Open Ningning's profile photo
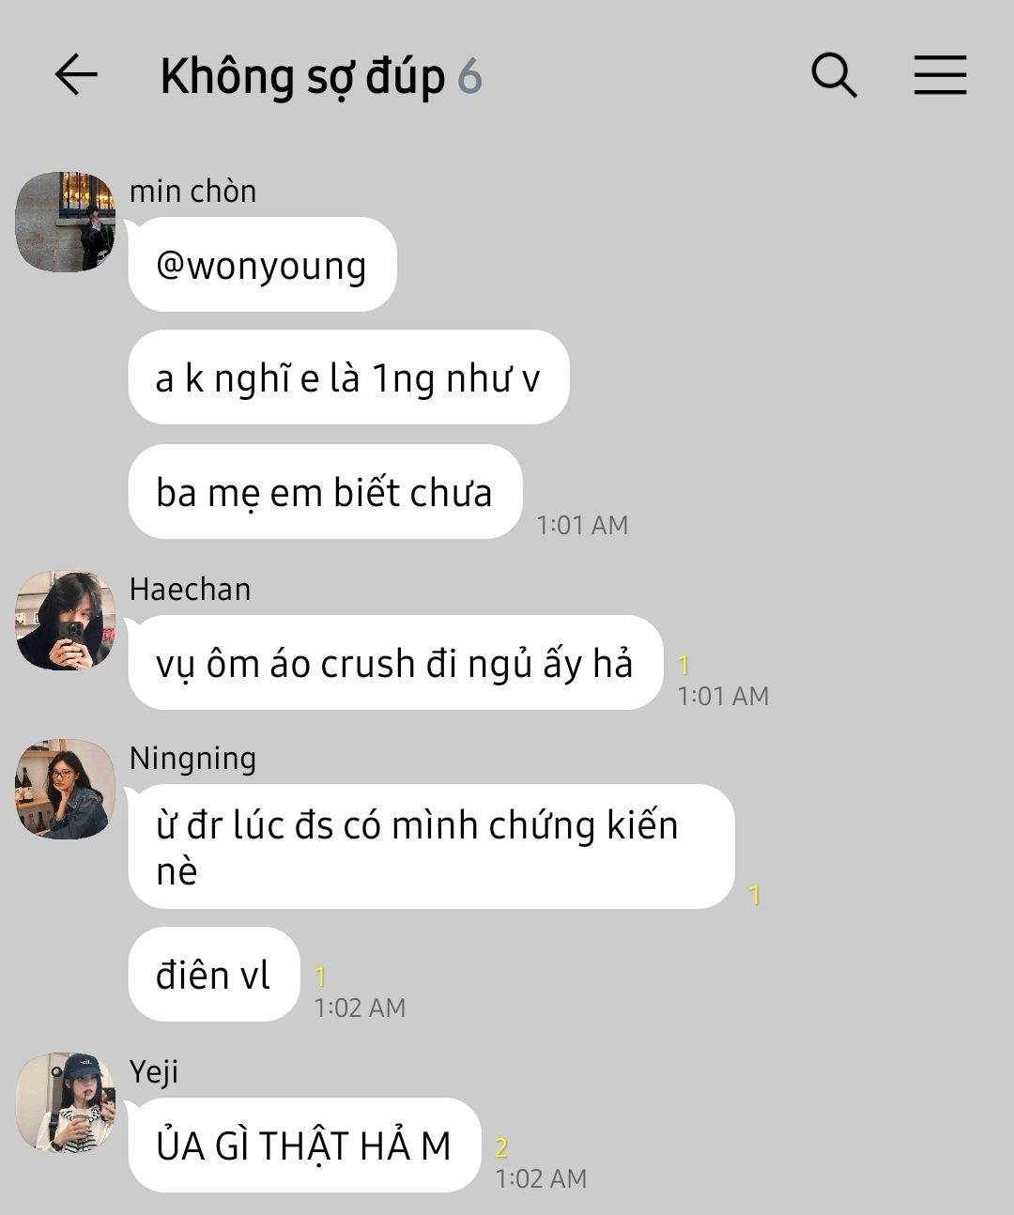 (66, 789)
